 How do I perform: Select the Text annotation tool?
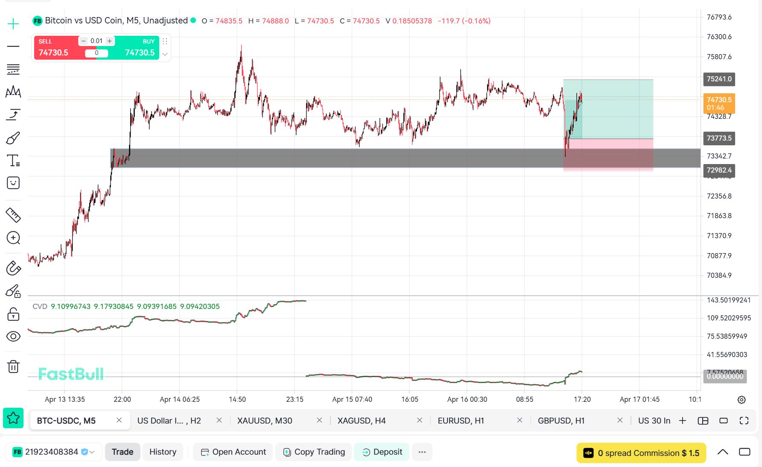tap(13, 161)
